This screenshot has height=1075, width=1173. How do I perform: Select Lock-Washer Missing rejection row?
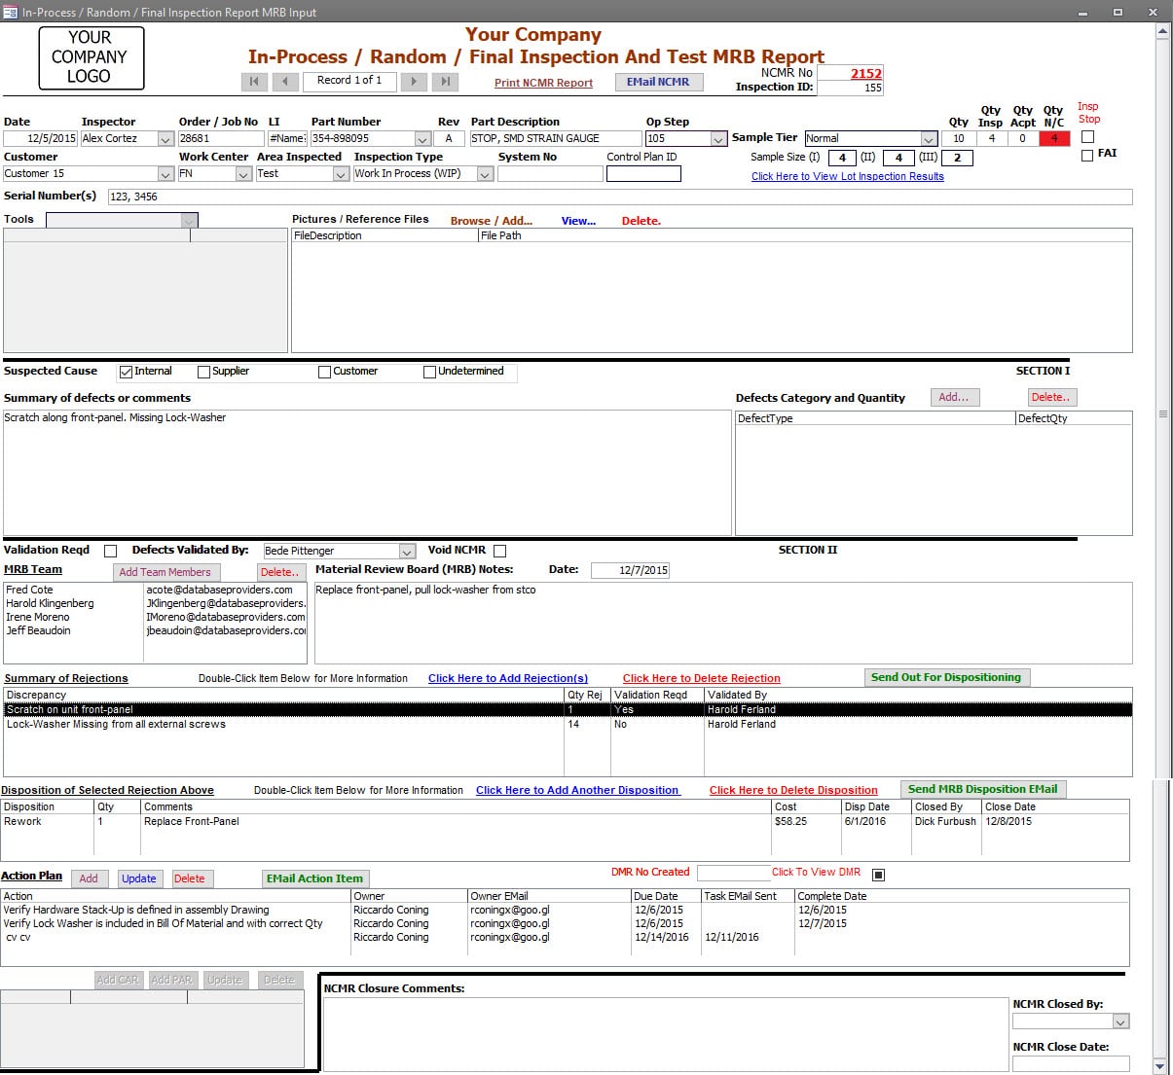click(568, 725)
